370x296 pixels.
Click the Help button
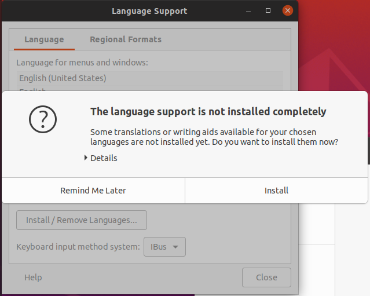click(x=33, y=277)
